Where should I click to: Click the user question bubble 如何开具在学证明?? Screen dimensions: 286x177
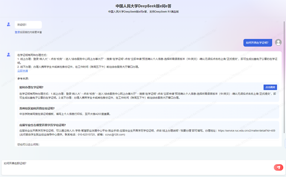(258, 43)
